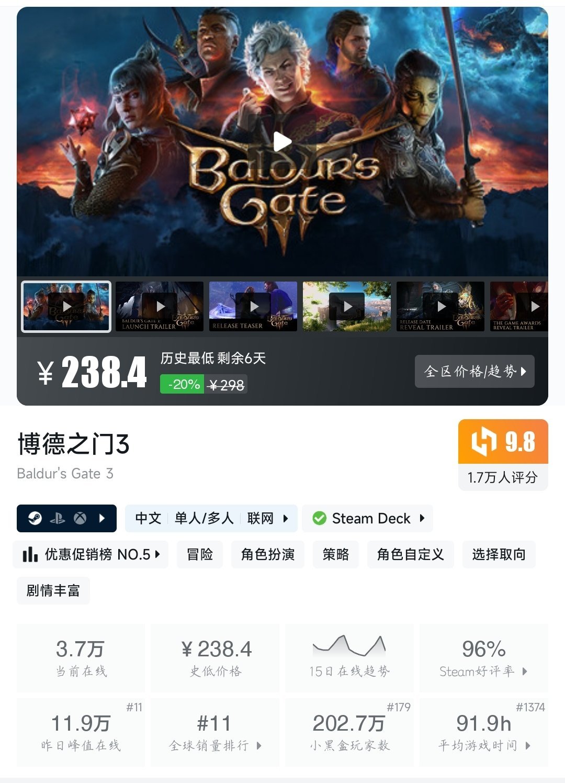Viewport: 565px width, 783px height.
Task: Tap the 9.8 rating score badge
Action: click(503, 442)
